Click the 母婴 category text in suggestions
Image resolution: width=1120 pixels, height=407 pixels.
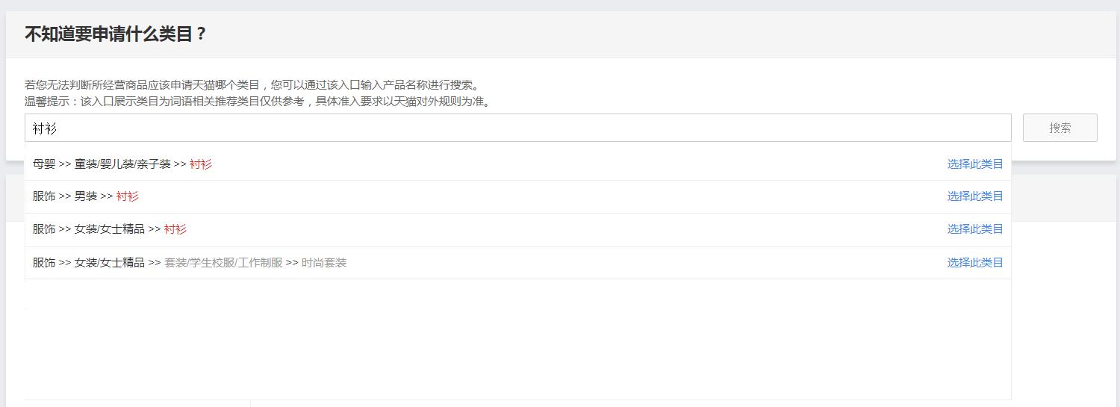44,164
